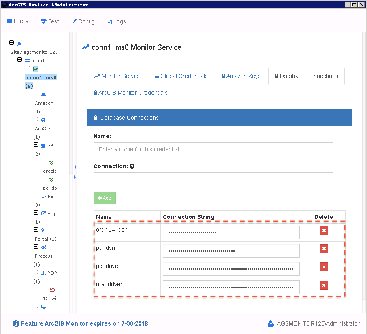This screenshot has height=334, width=367.
Task: Click license expiry info icon
Action: tap(16, 323)
